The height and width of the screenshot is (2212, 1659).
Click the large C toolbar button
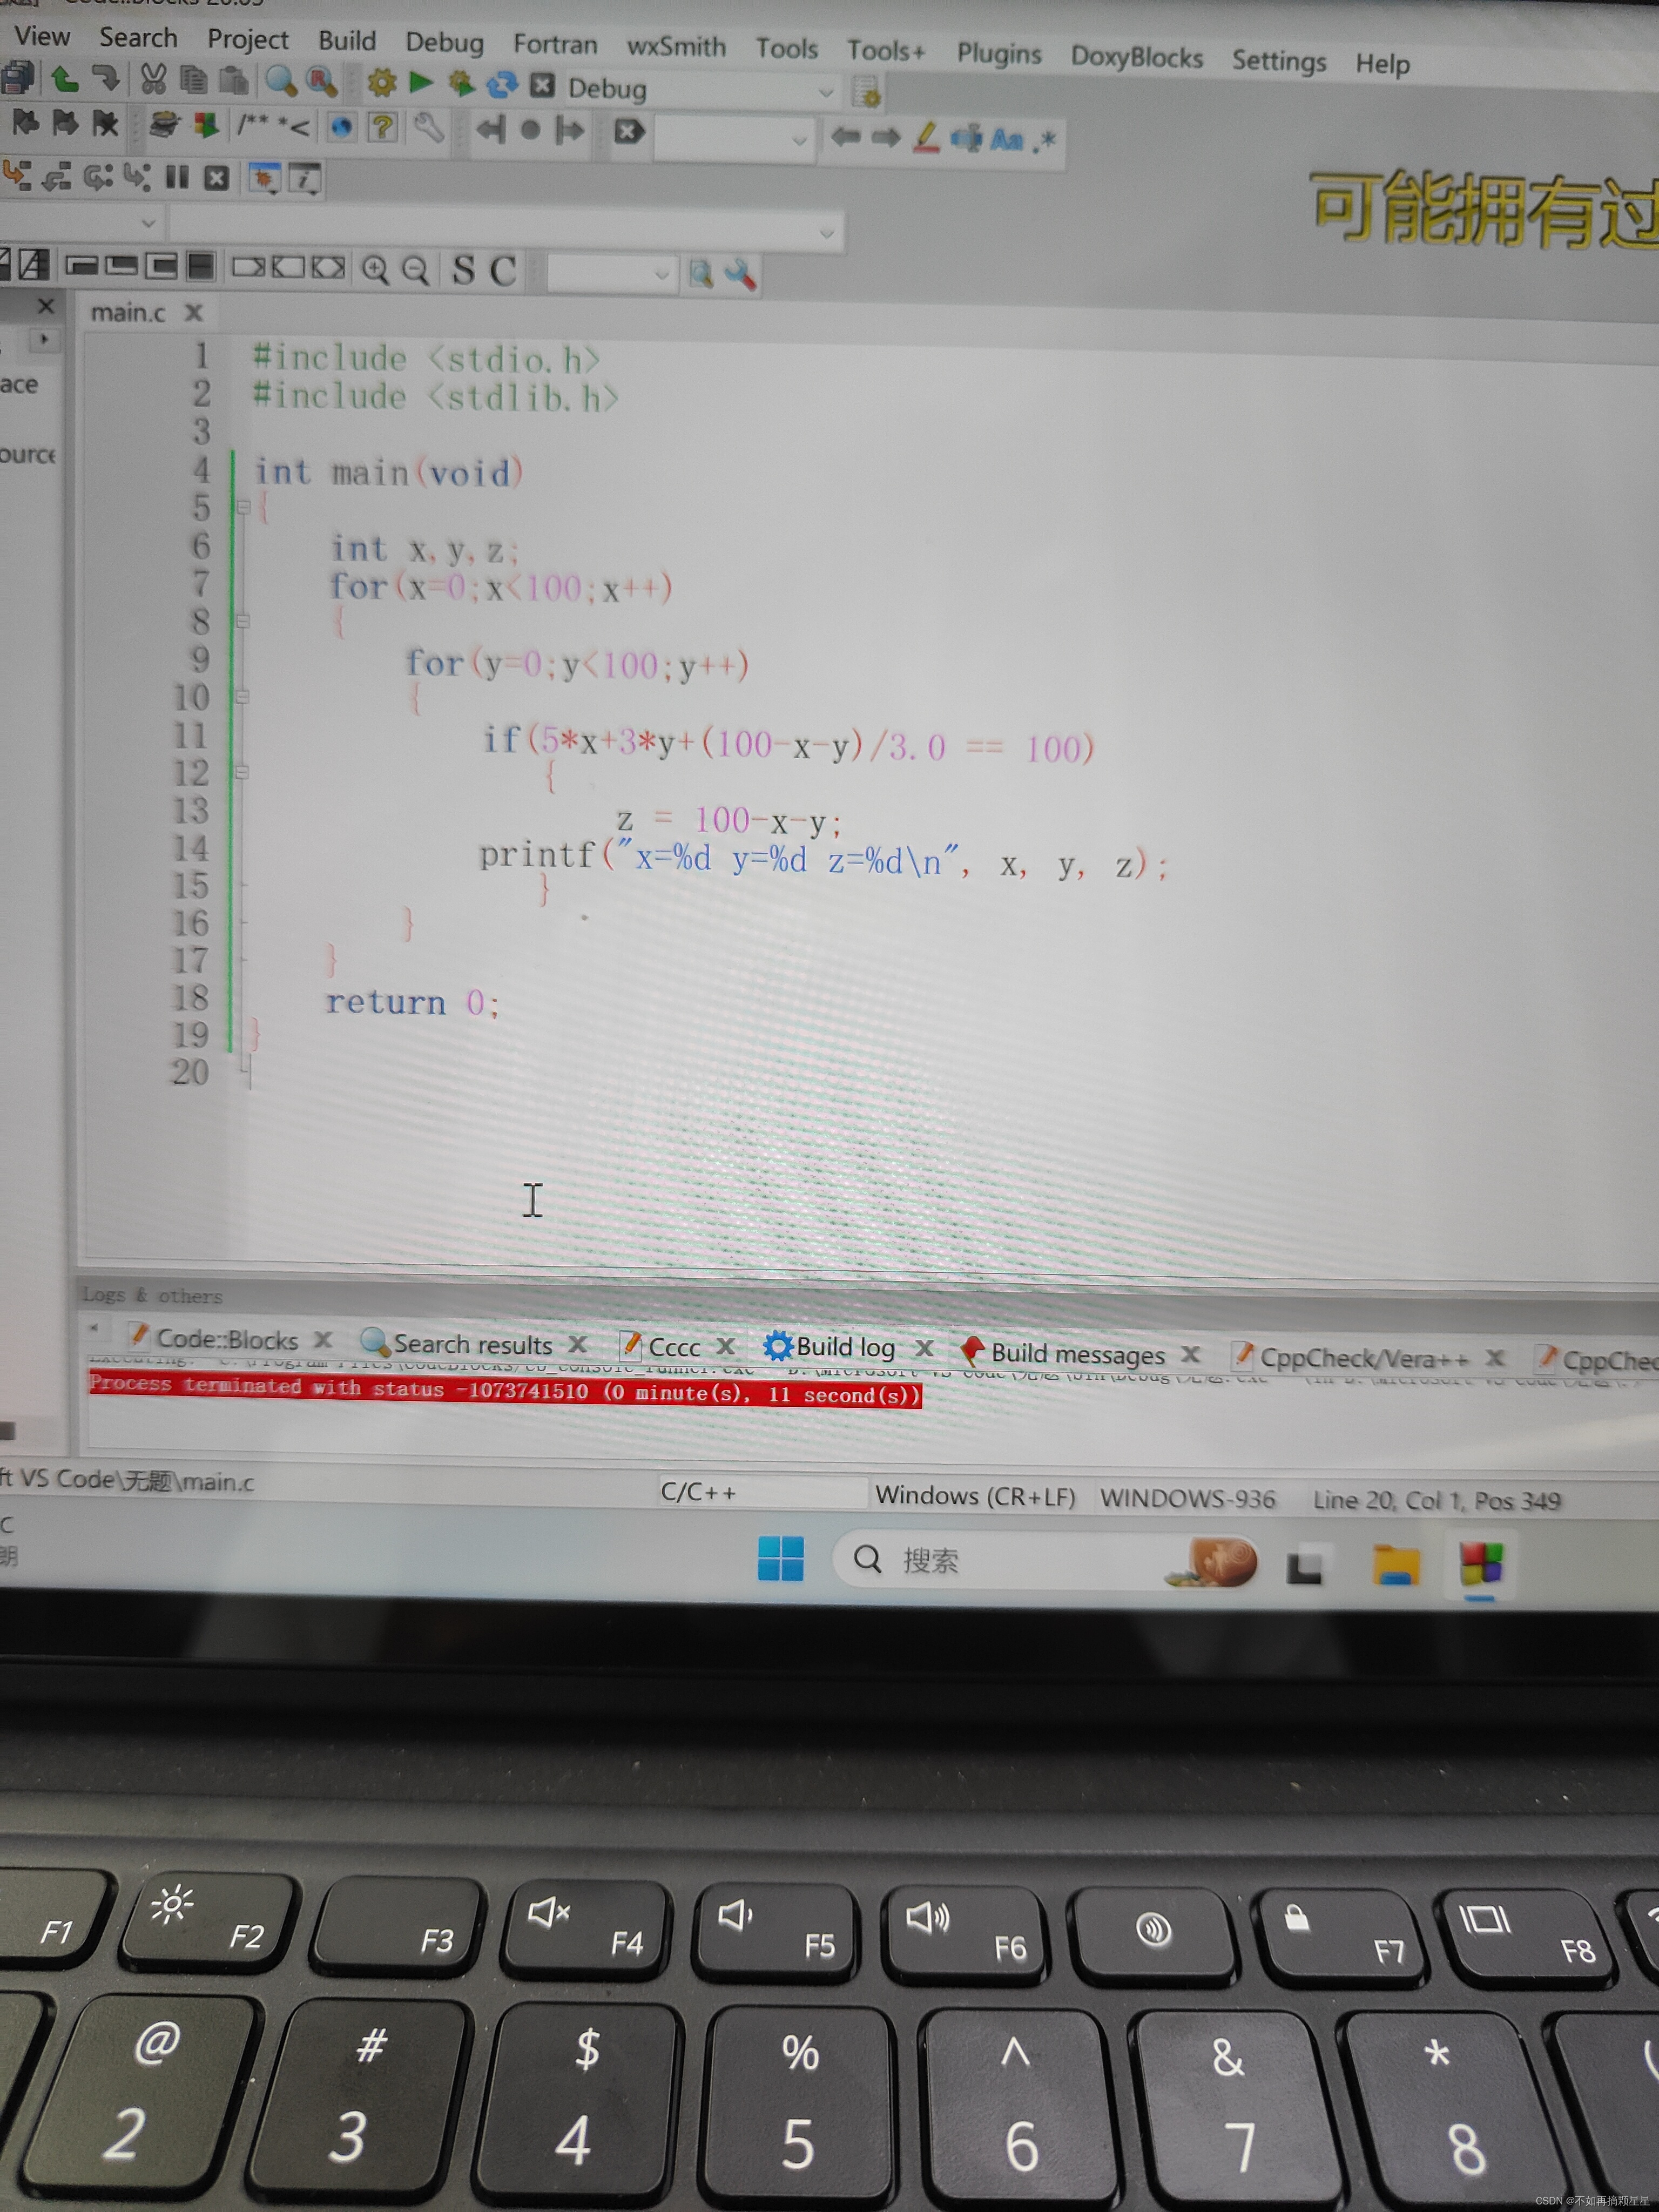click(x=502, y=271)
